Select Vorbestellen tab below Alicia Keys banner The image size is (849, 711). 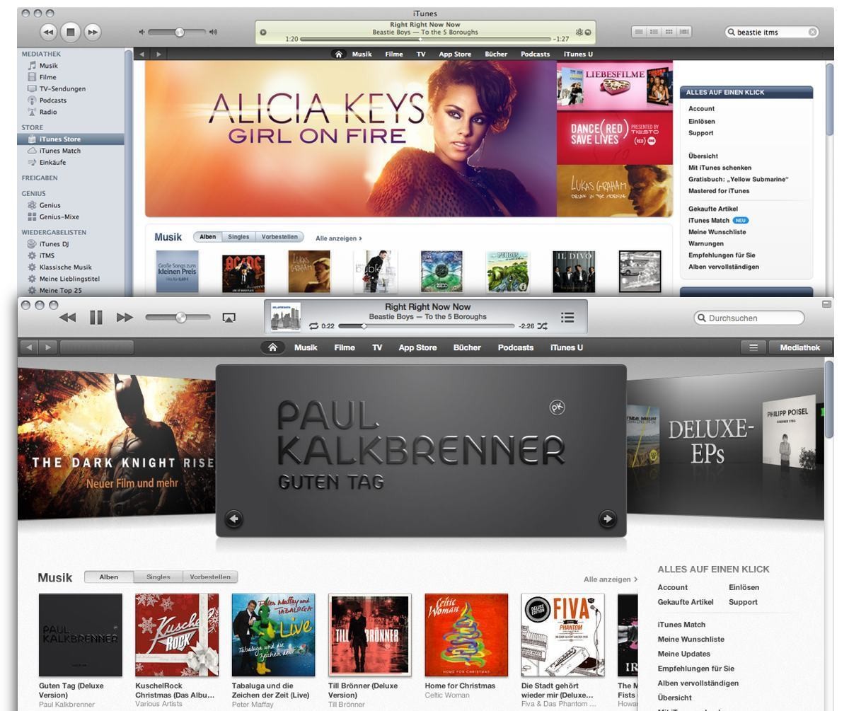(279, 237)
